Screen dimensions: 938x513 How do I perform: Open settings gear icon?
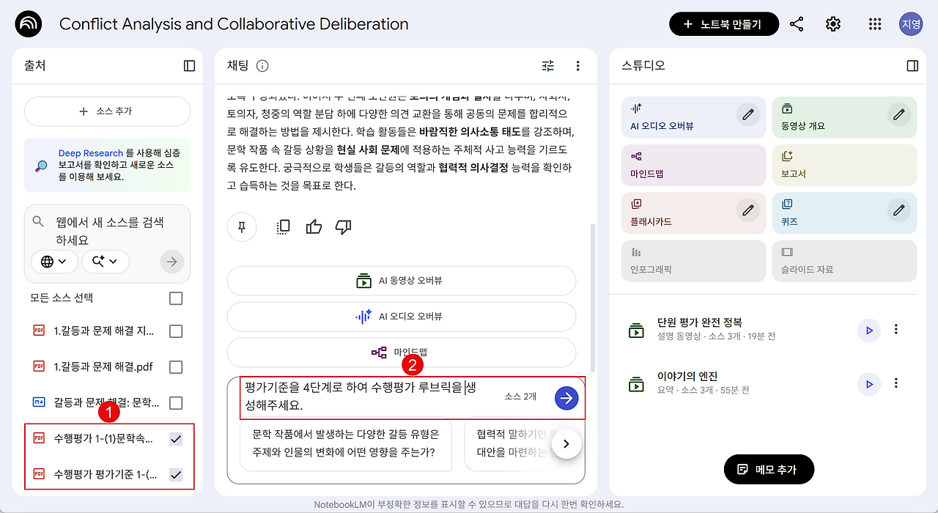tap(833, 24)
